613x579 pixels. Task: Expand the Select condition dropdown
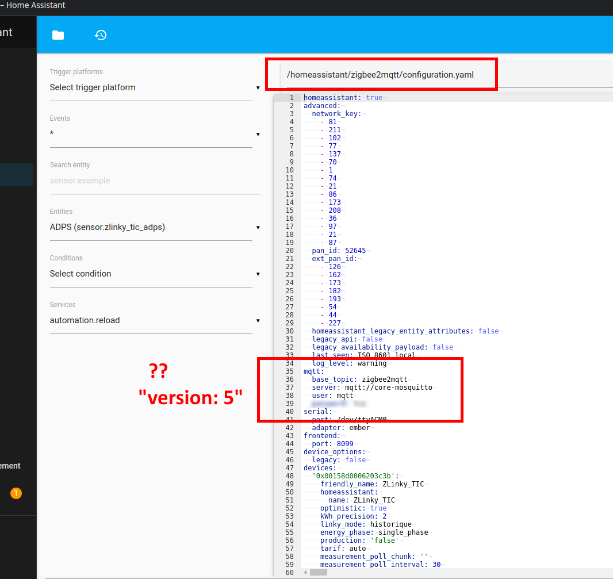[x=154, y=274]
